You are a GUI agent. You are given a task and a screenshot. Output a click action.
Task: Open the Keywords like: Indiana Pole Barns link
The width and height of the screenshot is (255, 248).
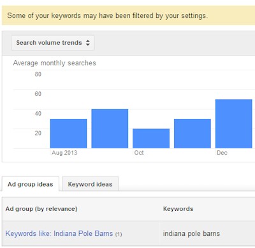click(x=59, y=233)
